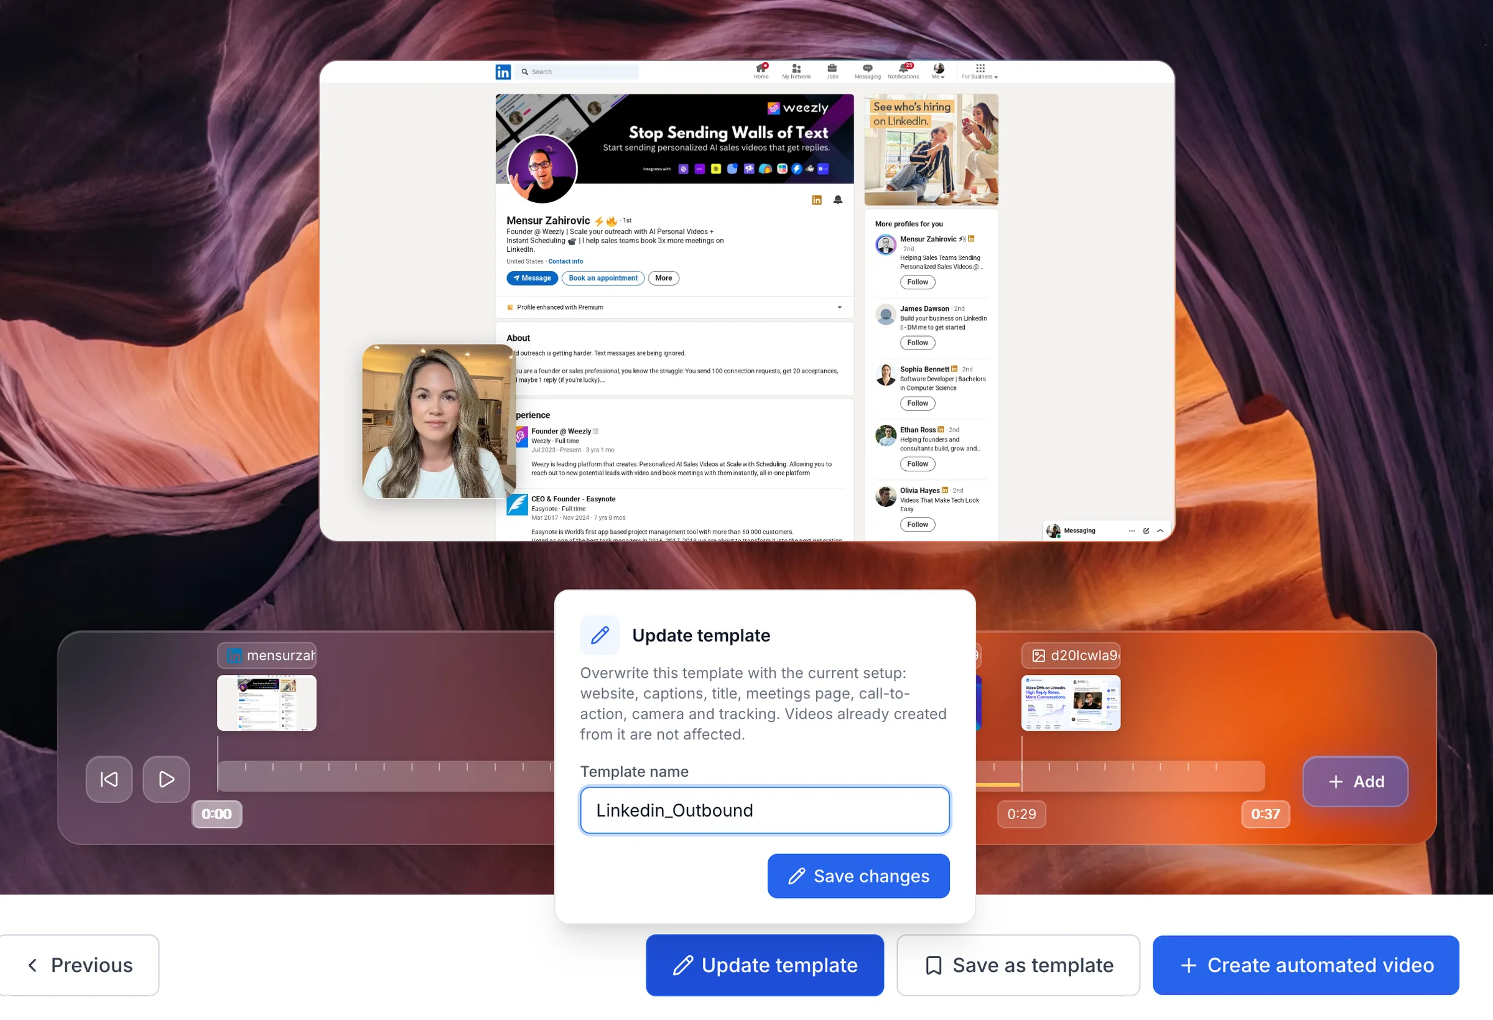This screenshot has width=1493, height=1020.
Task: Click the Easynote logo in Experience
Action: (517, 505)
